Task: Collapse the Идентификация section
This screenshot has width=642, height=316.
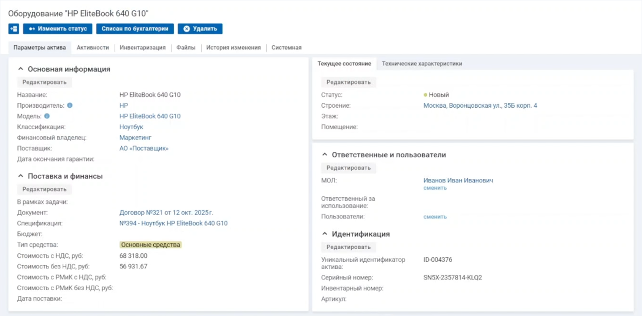Action: 324,234
